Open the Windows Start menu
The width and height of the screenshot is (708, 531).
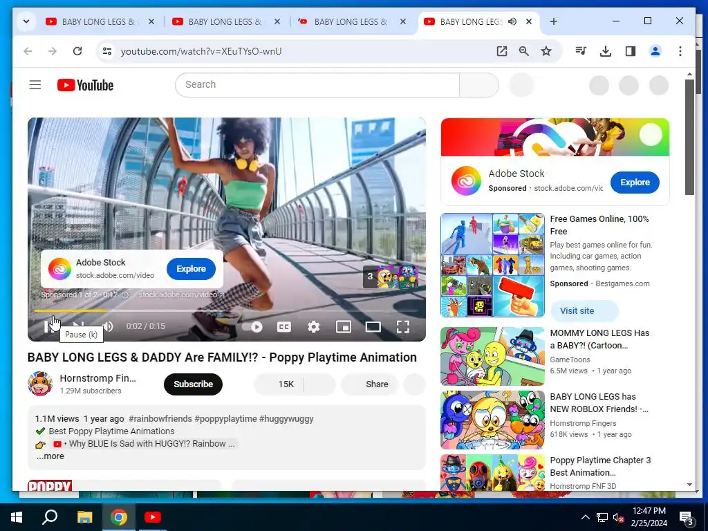coord(17,517)
